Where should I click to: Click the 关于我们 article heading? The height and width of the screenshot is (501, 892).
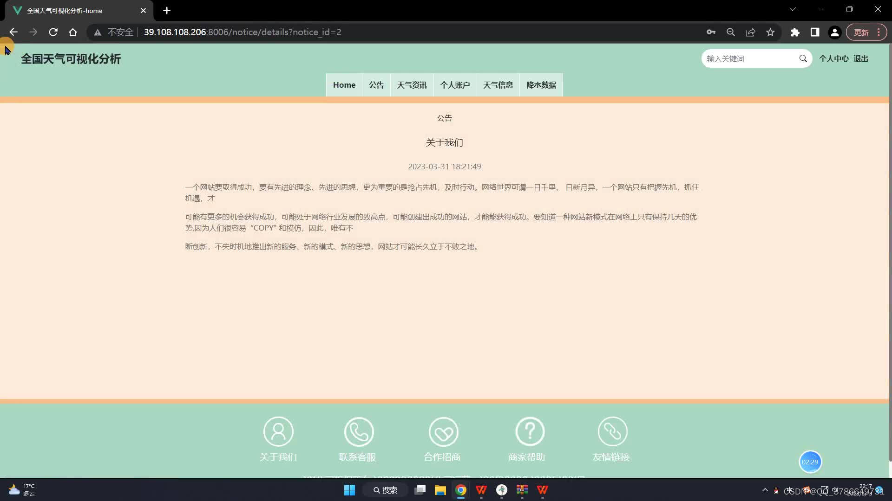click(445, 142)
